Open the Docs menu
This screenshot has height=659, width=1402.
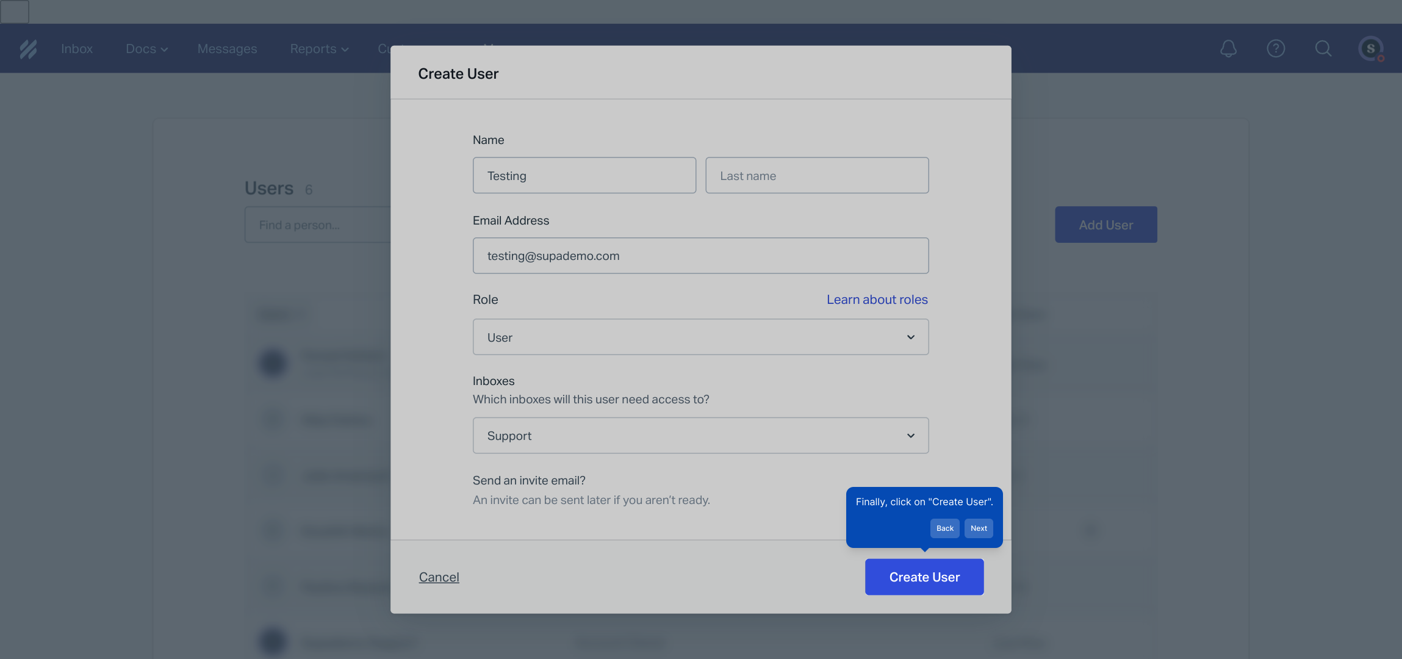[147, 49]
